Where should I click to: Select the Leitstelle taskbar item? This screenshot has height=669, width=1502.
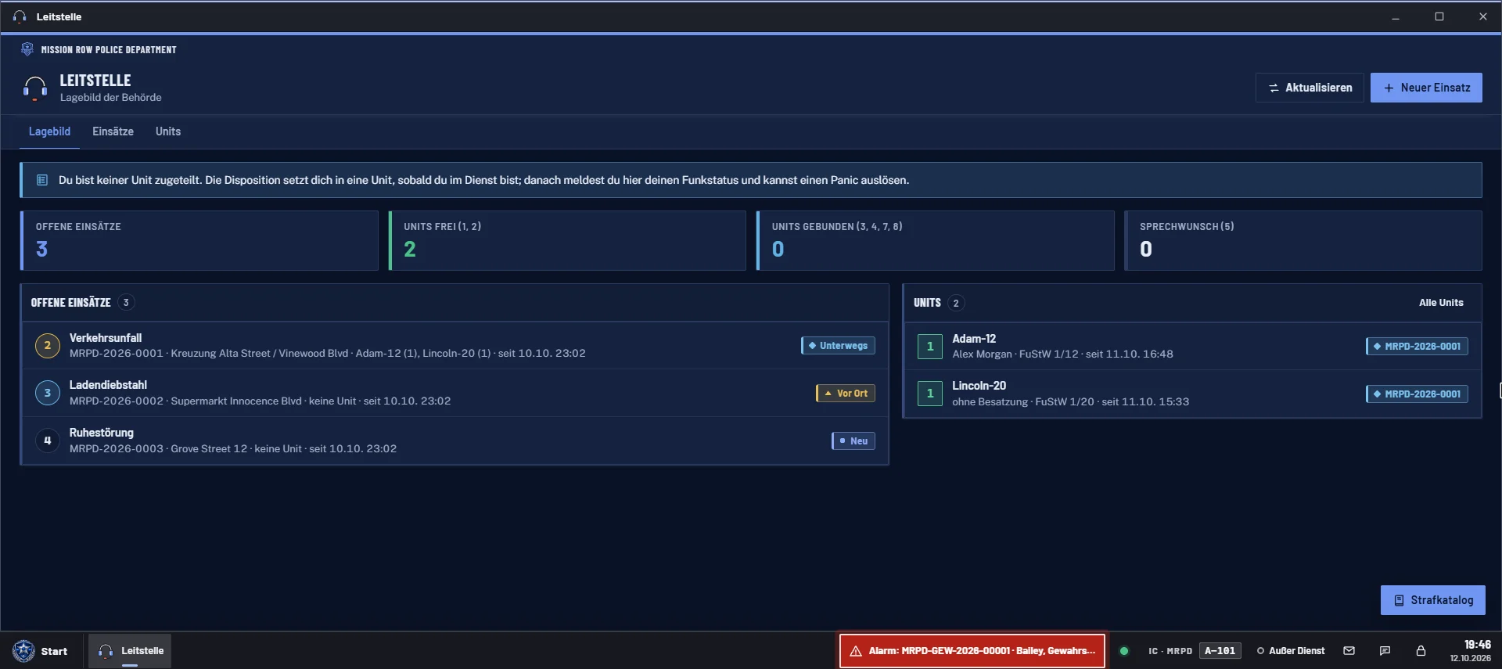click(130, 651)
